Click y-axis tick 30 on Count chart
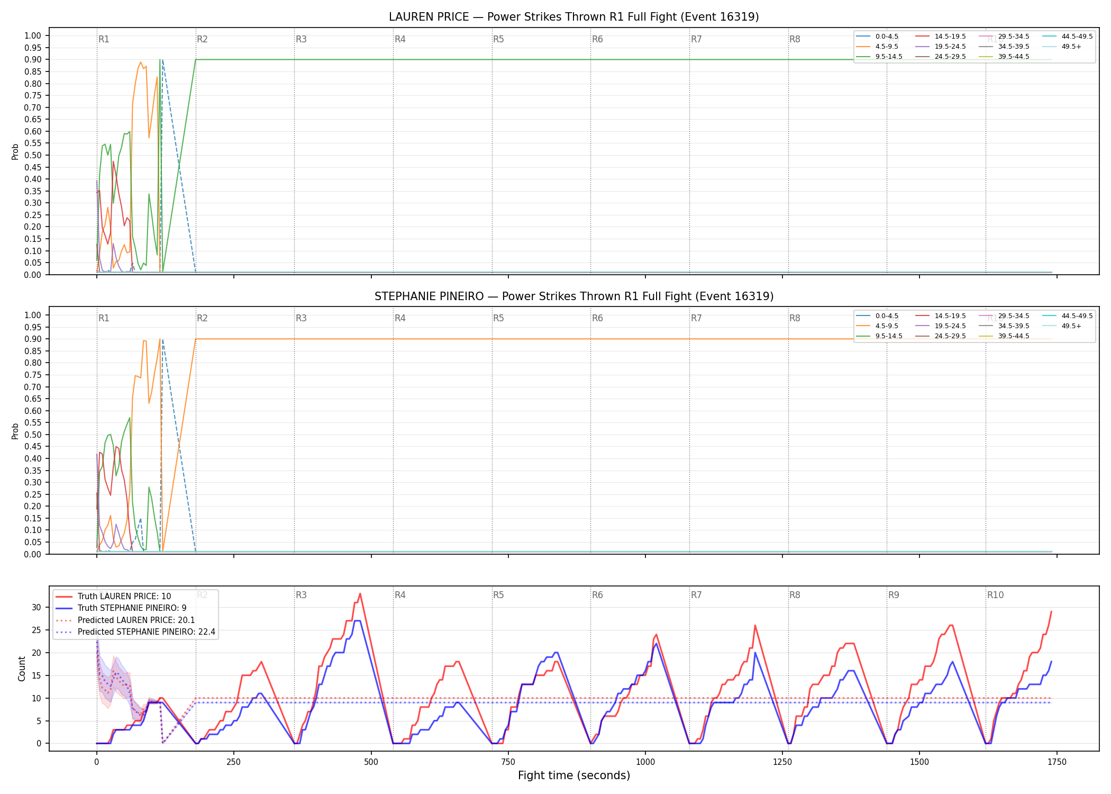The height and width of the screenshot is (794, 1111). [37, 608]
